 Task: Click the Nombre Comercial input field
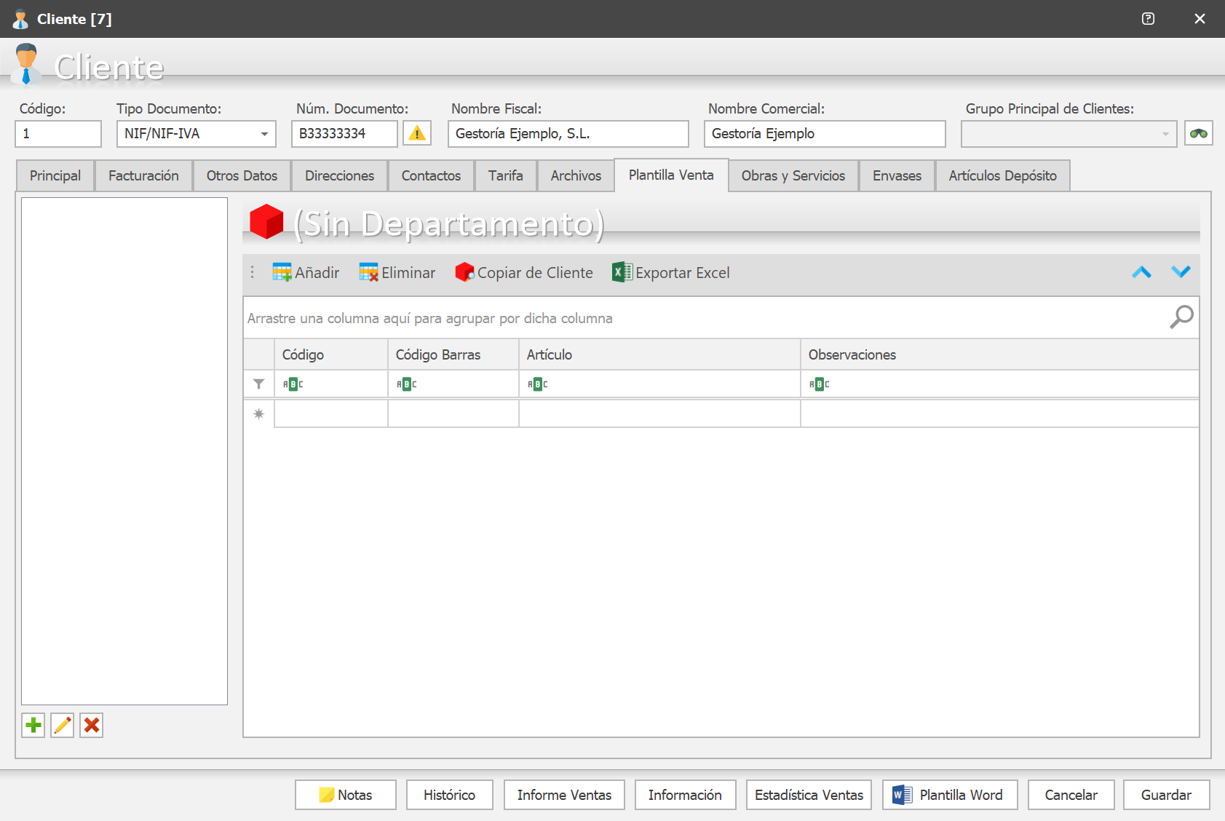(825, 134)
